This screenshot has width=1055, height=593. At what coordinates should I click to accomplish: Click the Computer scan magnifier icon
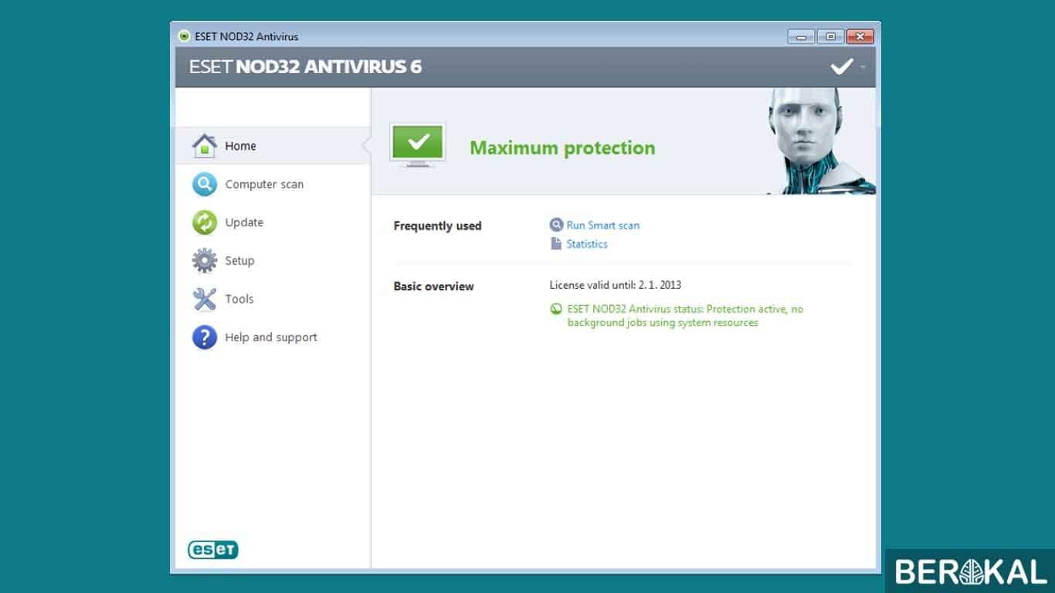click(205, 185)
